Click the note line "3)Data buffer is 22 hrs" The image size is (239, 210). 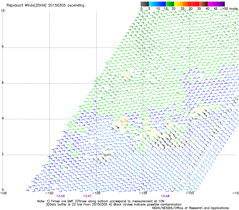tap(114, 205)
